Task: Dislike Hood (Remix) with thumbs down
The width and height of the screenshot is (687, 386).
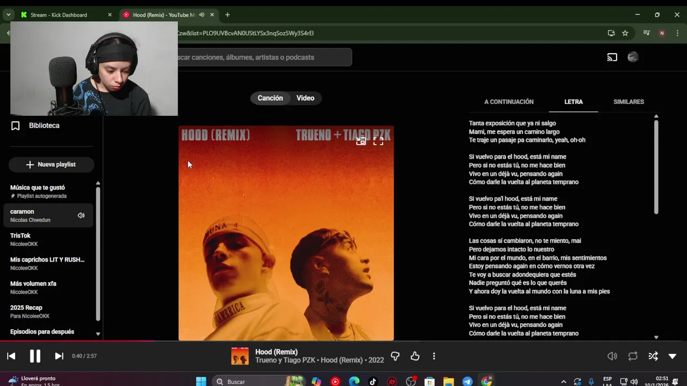Action: (395, 356)
